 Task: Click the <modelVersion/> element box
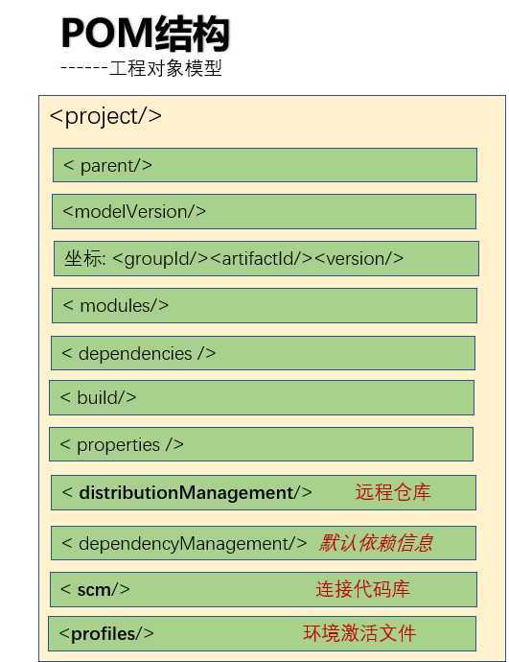pyautogui.click(x=264, y=211)
